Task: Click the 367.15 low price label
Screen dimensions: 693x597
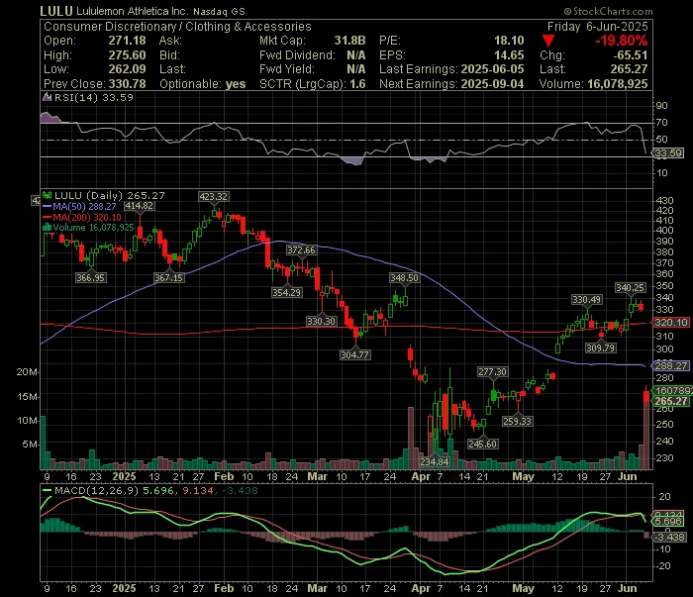Action: [x=169, y=278]
